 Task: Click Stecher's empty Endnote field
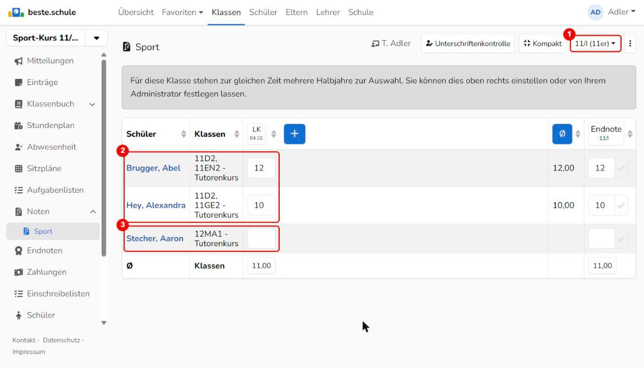[602, 238]
